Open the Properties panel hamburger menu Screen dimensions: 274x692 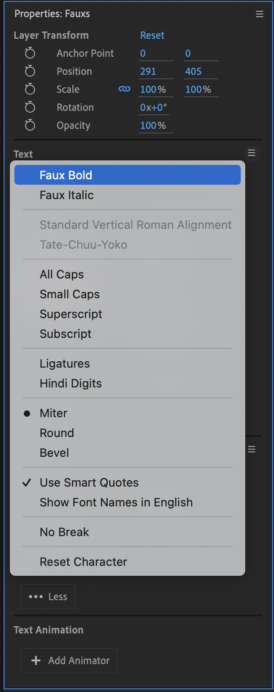(x=260, y=14)
